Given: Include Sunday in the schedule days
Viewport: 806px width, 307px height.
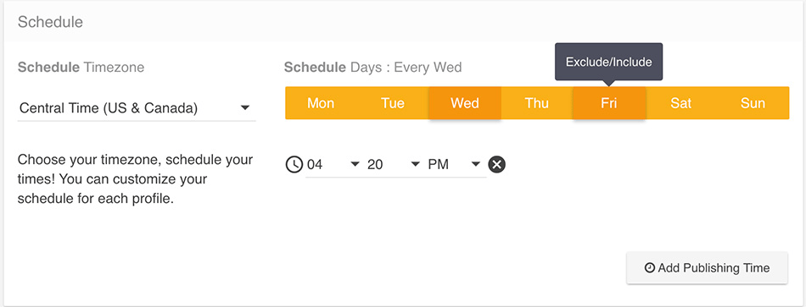Looking at the screenshot, I should (753, 103).
